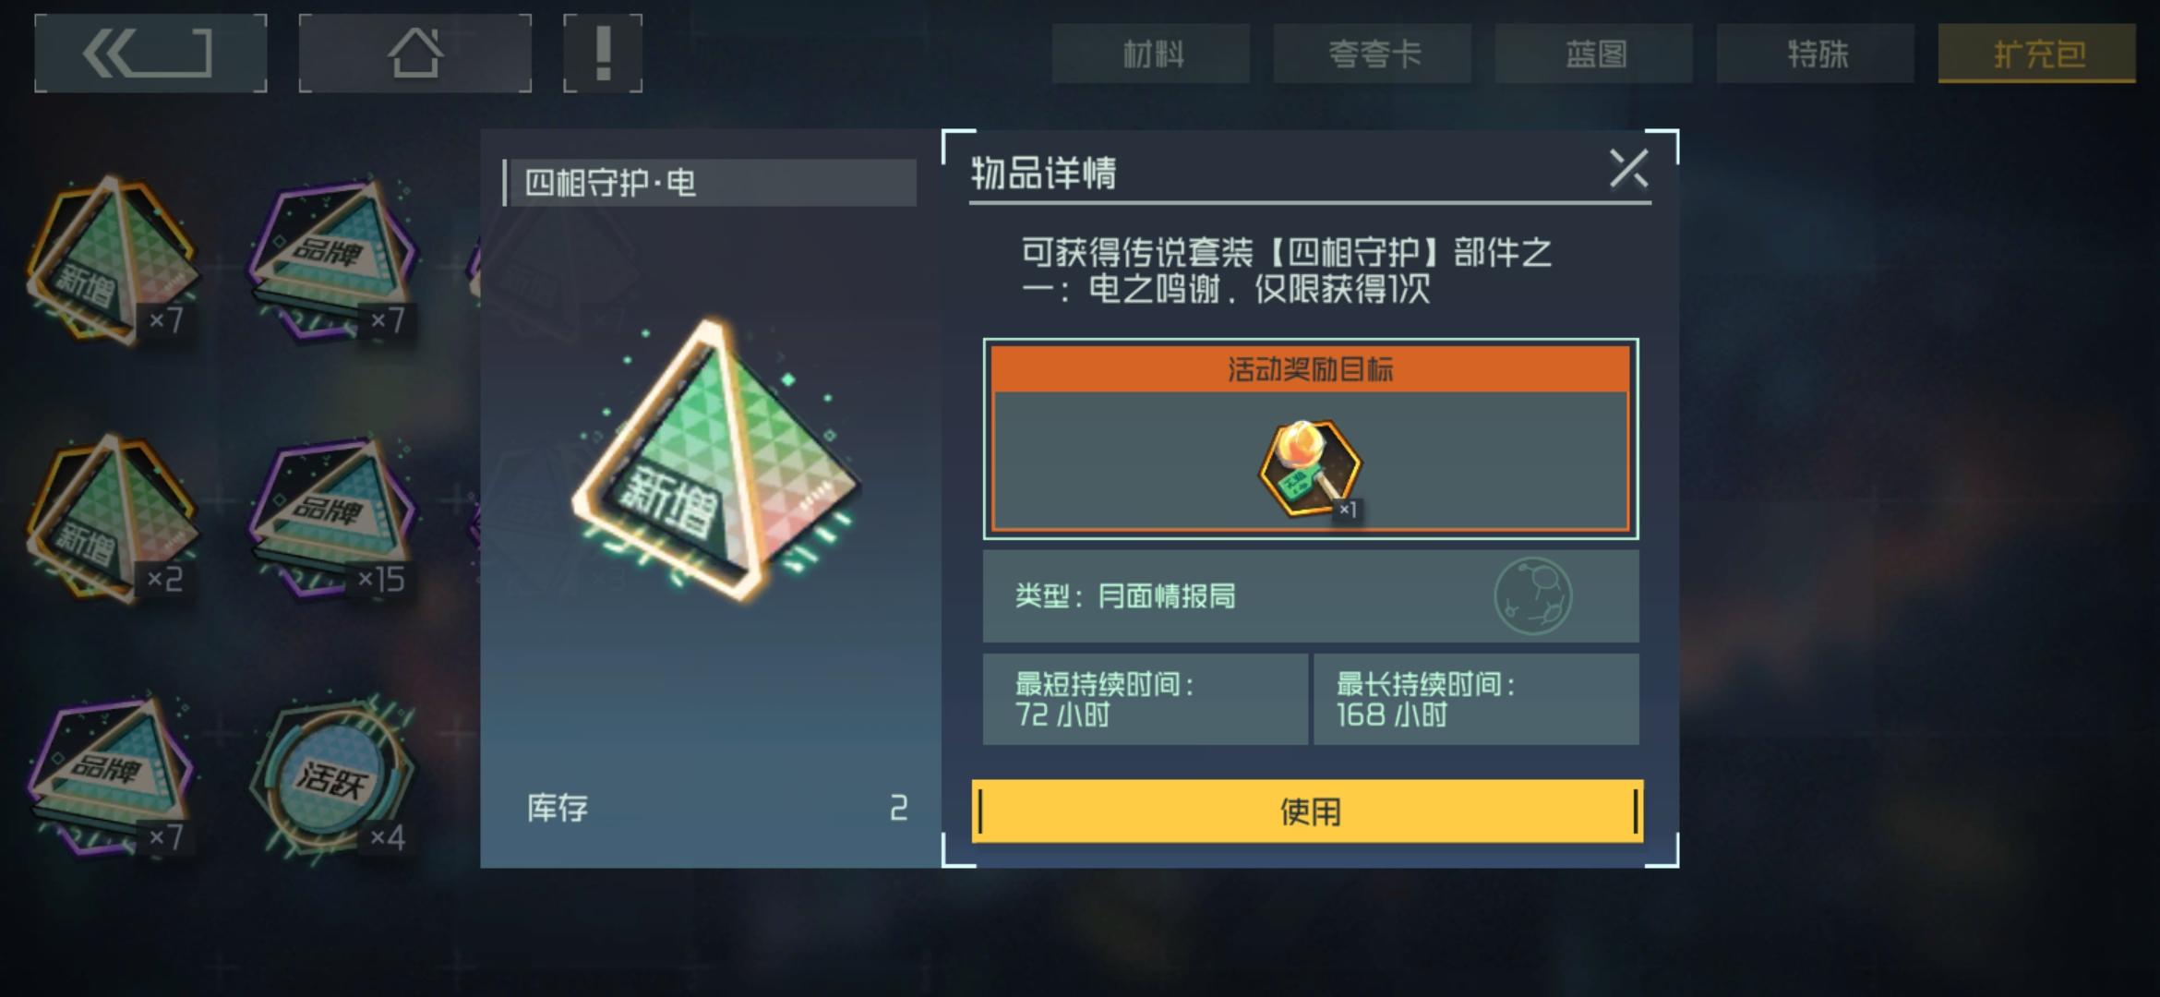Open the 蓝图 tab
This screenshot has width=2160, height=997.
coord(1594,54)
